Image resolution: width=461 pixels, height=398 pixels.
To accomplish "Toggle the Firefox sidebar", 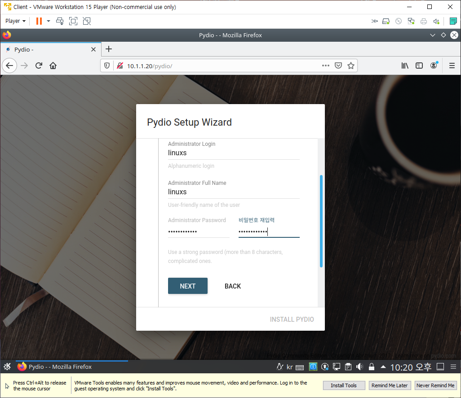I will [419, 66].
